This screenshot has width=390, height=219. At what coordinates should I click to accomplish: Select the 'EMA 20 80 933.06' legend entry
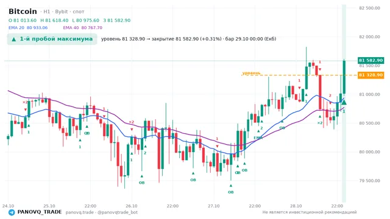28,28
